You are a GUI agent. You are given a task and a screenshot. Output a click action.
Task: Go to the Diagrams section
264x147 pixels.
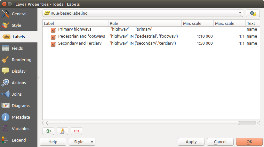click(x=20, y=106)
